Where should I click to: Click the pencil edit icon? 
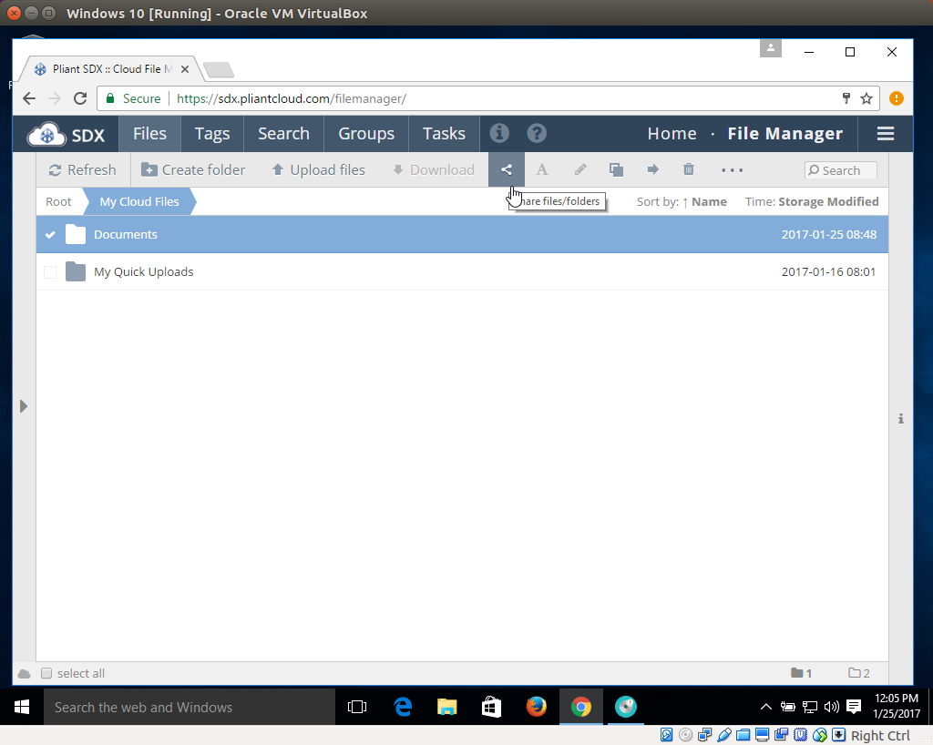580,170
